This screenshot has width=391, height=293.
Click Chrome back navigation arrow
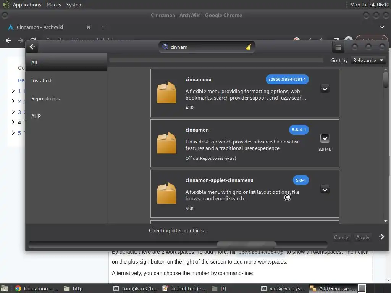[8, 40]
